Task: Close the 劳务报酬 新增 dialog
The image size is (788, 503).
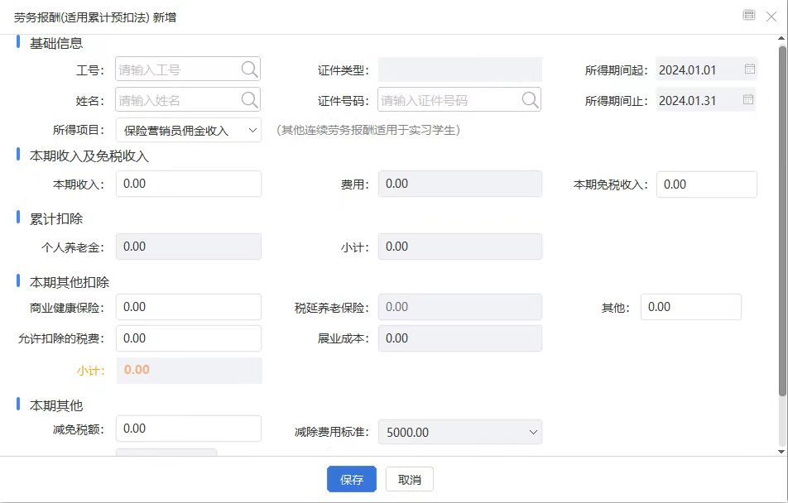Action: pos(771,16)
